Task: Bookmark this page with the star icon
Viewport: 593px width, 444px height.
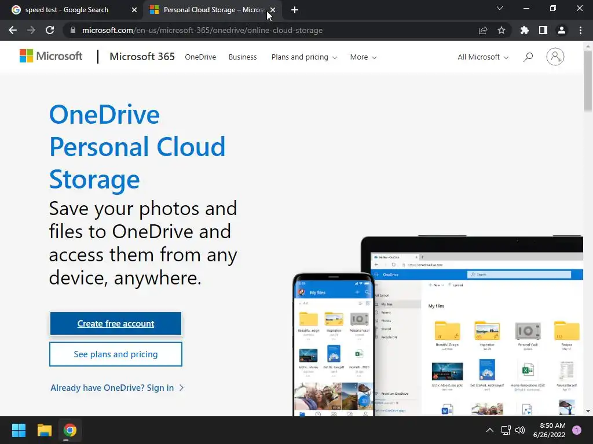Action: coord(502,30)
